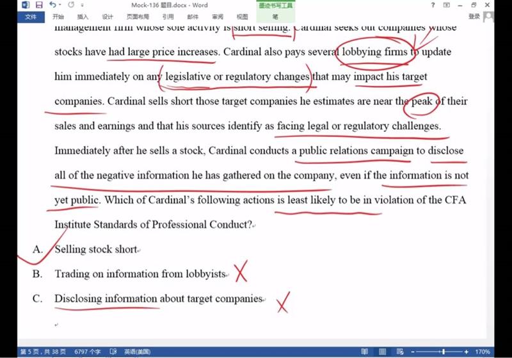512x358 pixels.
Task: Click the words 'had large price increases'
Action: pyautogui.click(x=164, y=52)
